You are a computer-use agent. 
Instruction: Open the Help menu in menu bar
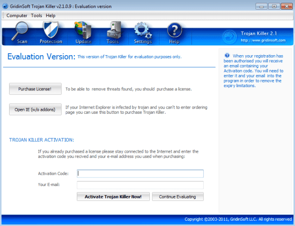[51, 16]
